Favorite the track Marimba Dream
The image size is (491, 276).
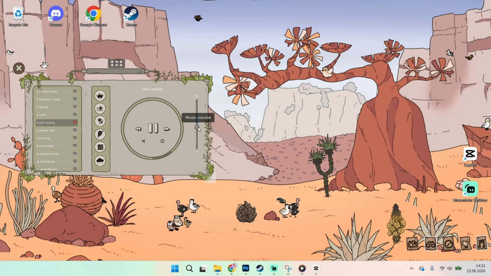tap(75, 154)
